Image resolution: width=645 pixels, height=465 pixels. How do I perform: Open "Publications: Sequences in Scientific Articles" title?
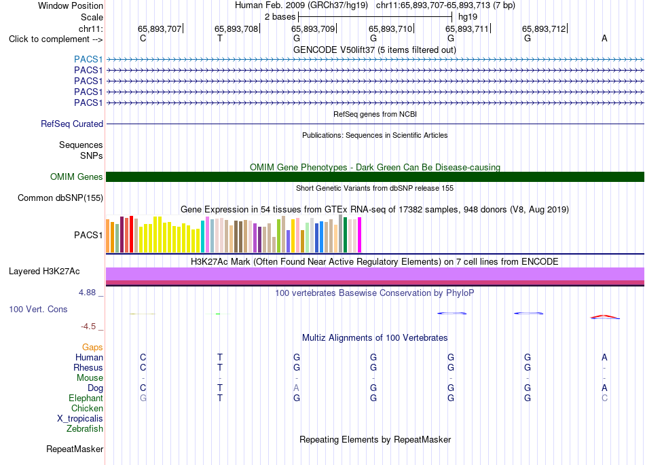[375, 135]
